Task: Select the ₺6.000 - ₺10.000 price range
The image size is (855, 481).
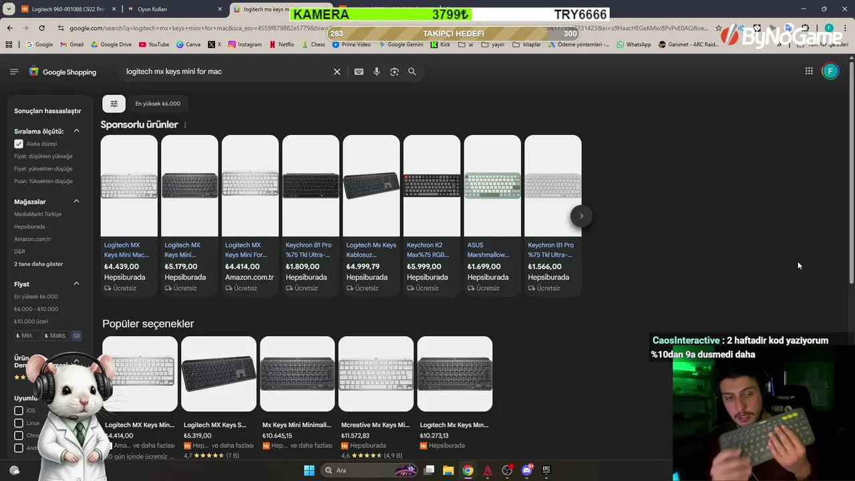Action: tap(36, 309)
